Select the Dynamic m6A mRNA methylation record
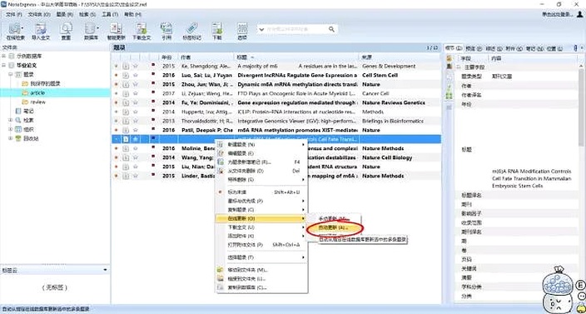This screenshot has width=586, height=314. (276, 84)
